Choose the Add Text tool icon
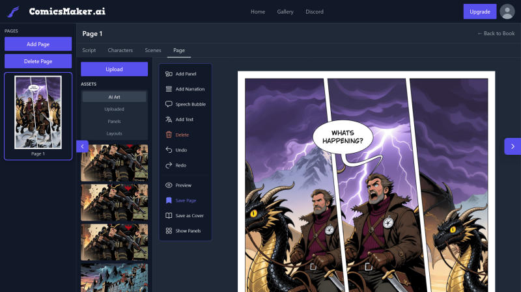Screen dimensions: 521x292 [x=169, y=120]
